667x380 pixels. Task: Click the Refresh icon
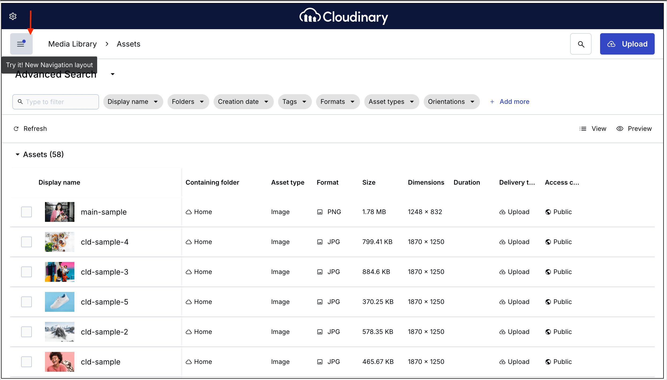[x=16, y=129]
